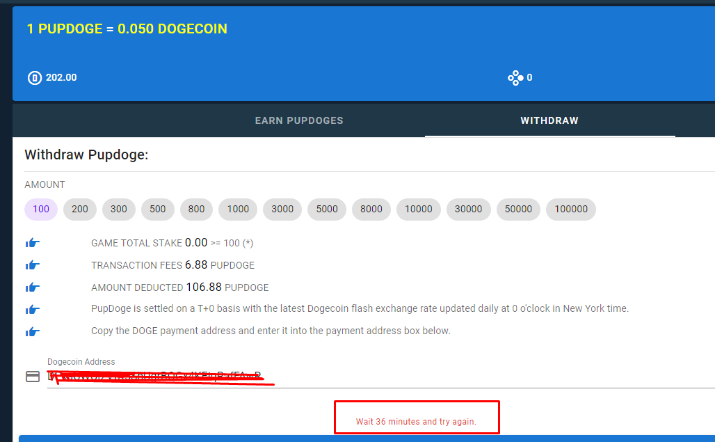Focus the Dogecoin Address input field

(x=380, y=377)
